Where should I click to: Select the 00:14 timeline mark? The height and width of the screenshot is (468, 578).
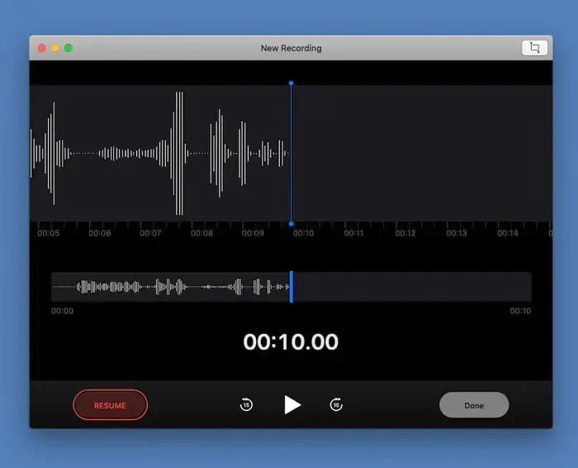[x=508, y=233]
